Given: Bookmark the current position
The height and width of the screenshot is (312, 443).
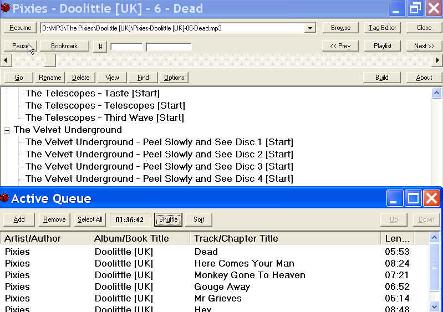Looking at the screenshot, I should tap(64, 46).
